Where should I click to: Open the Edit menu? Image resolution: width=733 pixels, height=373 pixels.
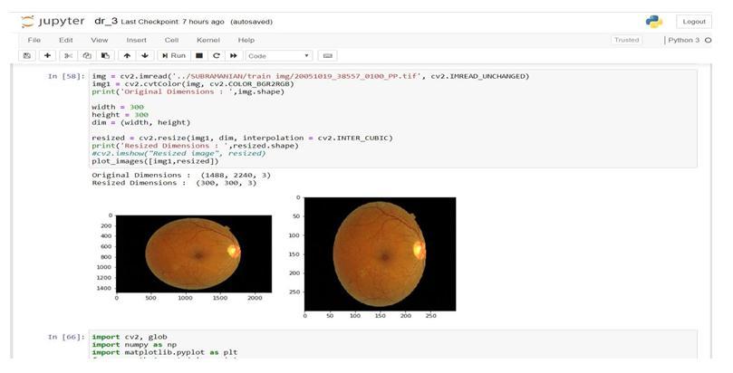tap(66, 40)
